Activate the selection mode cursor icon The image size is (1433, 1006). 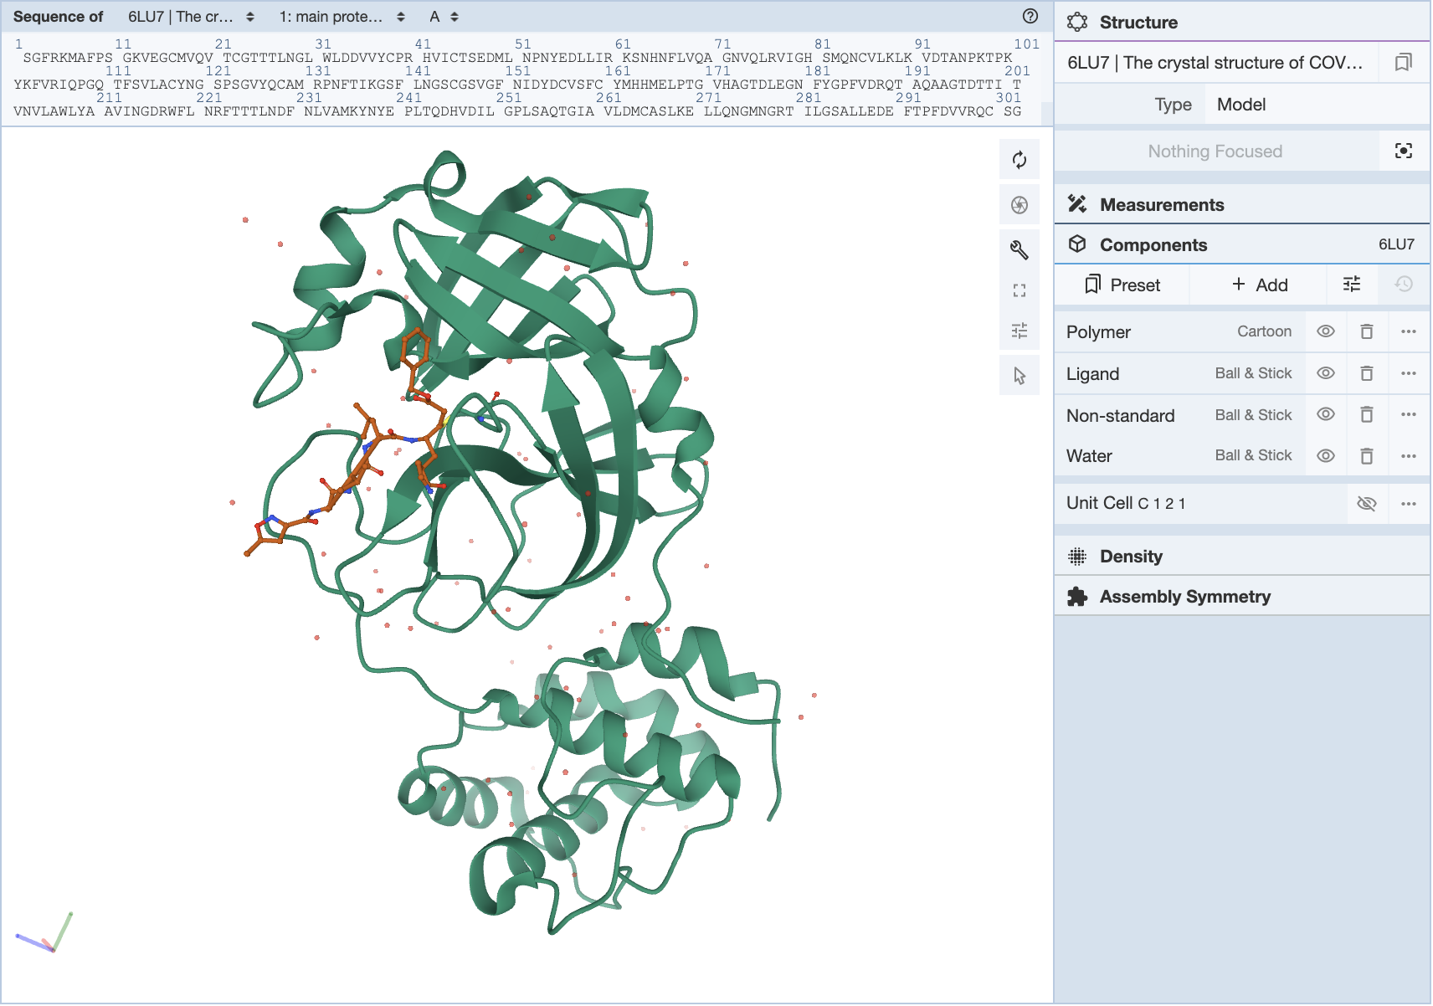[1019, 376]
